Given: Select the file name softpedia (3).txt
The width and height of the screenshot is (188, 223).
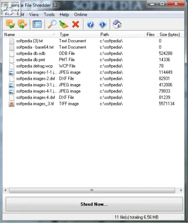Looking at the screenshot, I should pyautogui.click(x=29, y=41).
